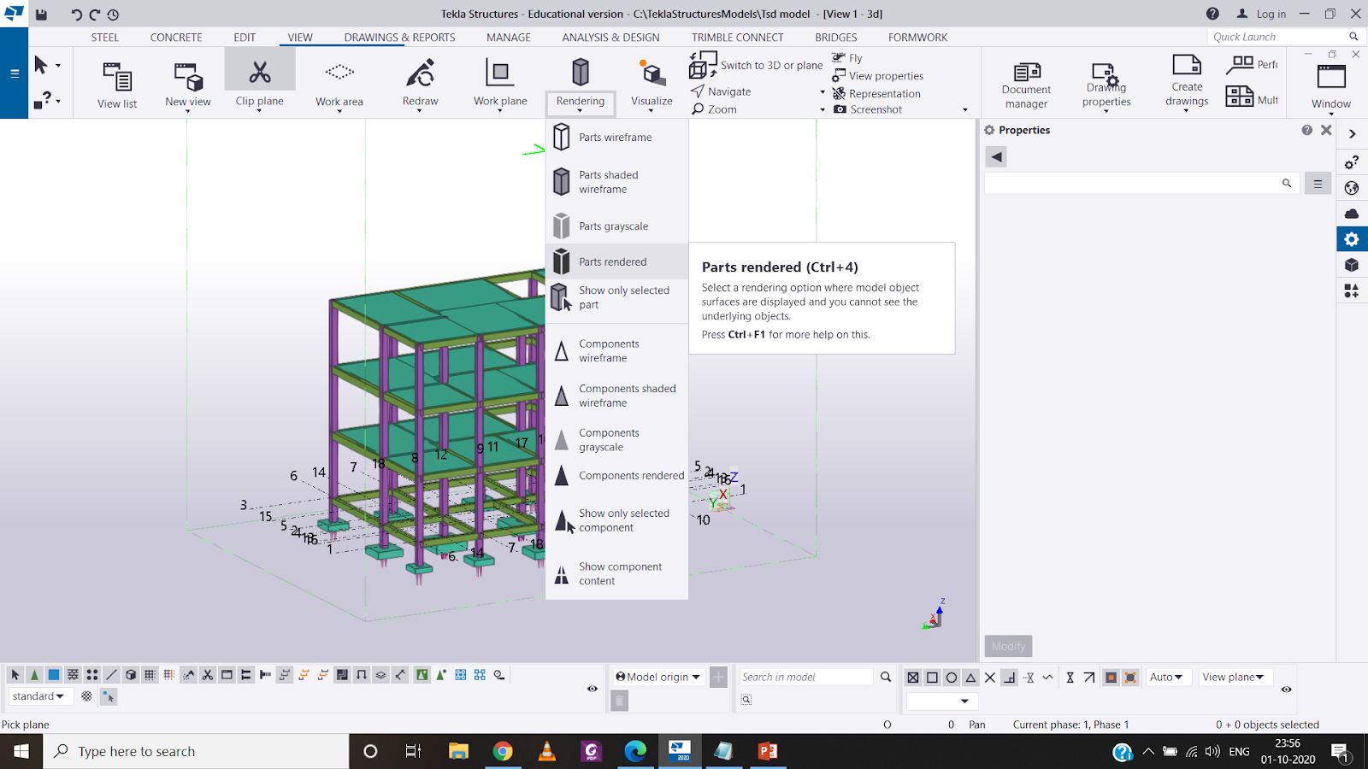
Task: Toggle snap to intersection points X switch
Action: (x=990, y=678)
